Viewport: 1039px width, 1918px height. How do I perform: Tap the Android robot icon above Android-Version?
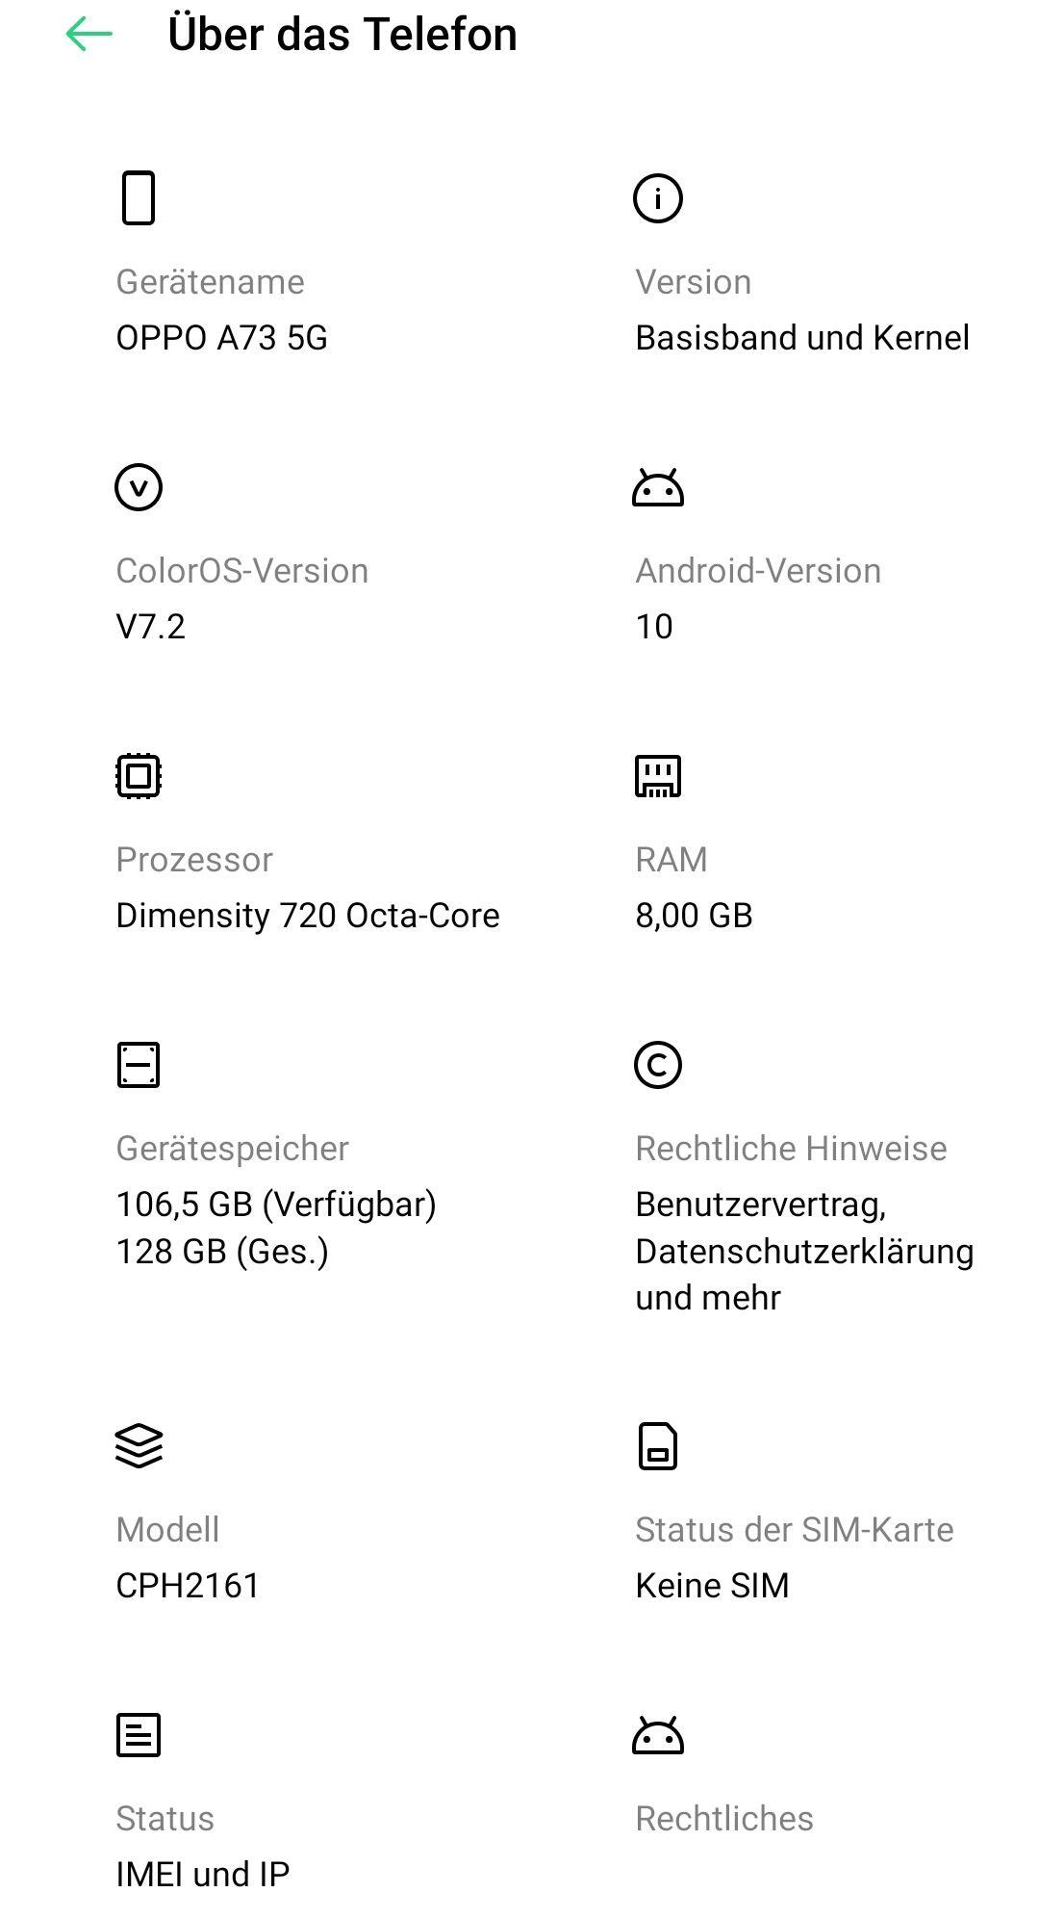(658, 488)
